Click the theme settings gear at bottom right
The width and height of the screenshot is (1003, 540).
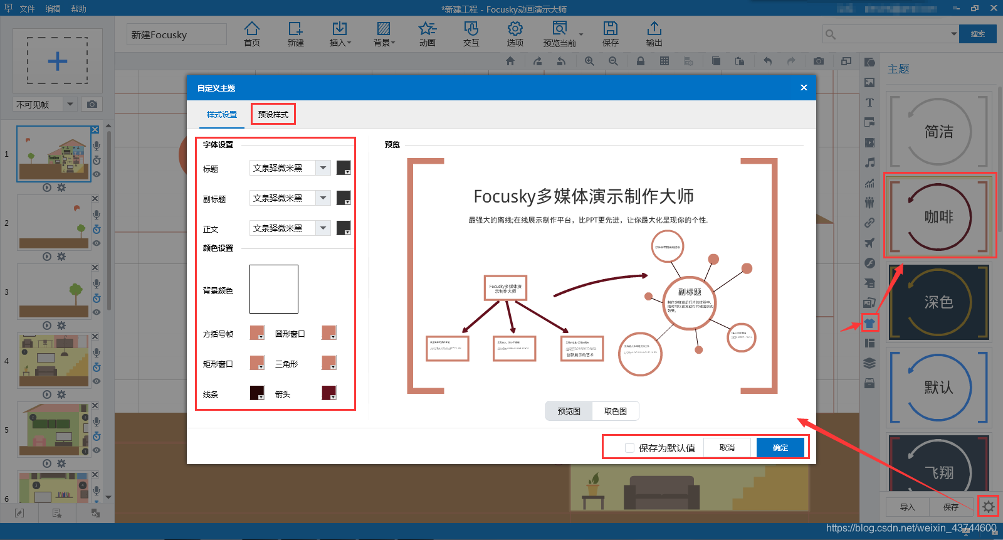click(x=989, y=507)
